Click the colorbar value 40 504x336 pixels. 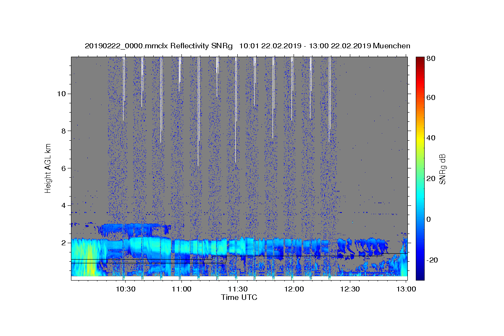(x=431, y=138)
